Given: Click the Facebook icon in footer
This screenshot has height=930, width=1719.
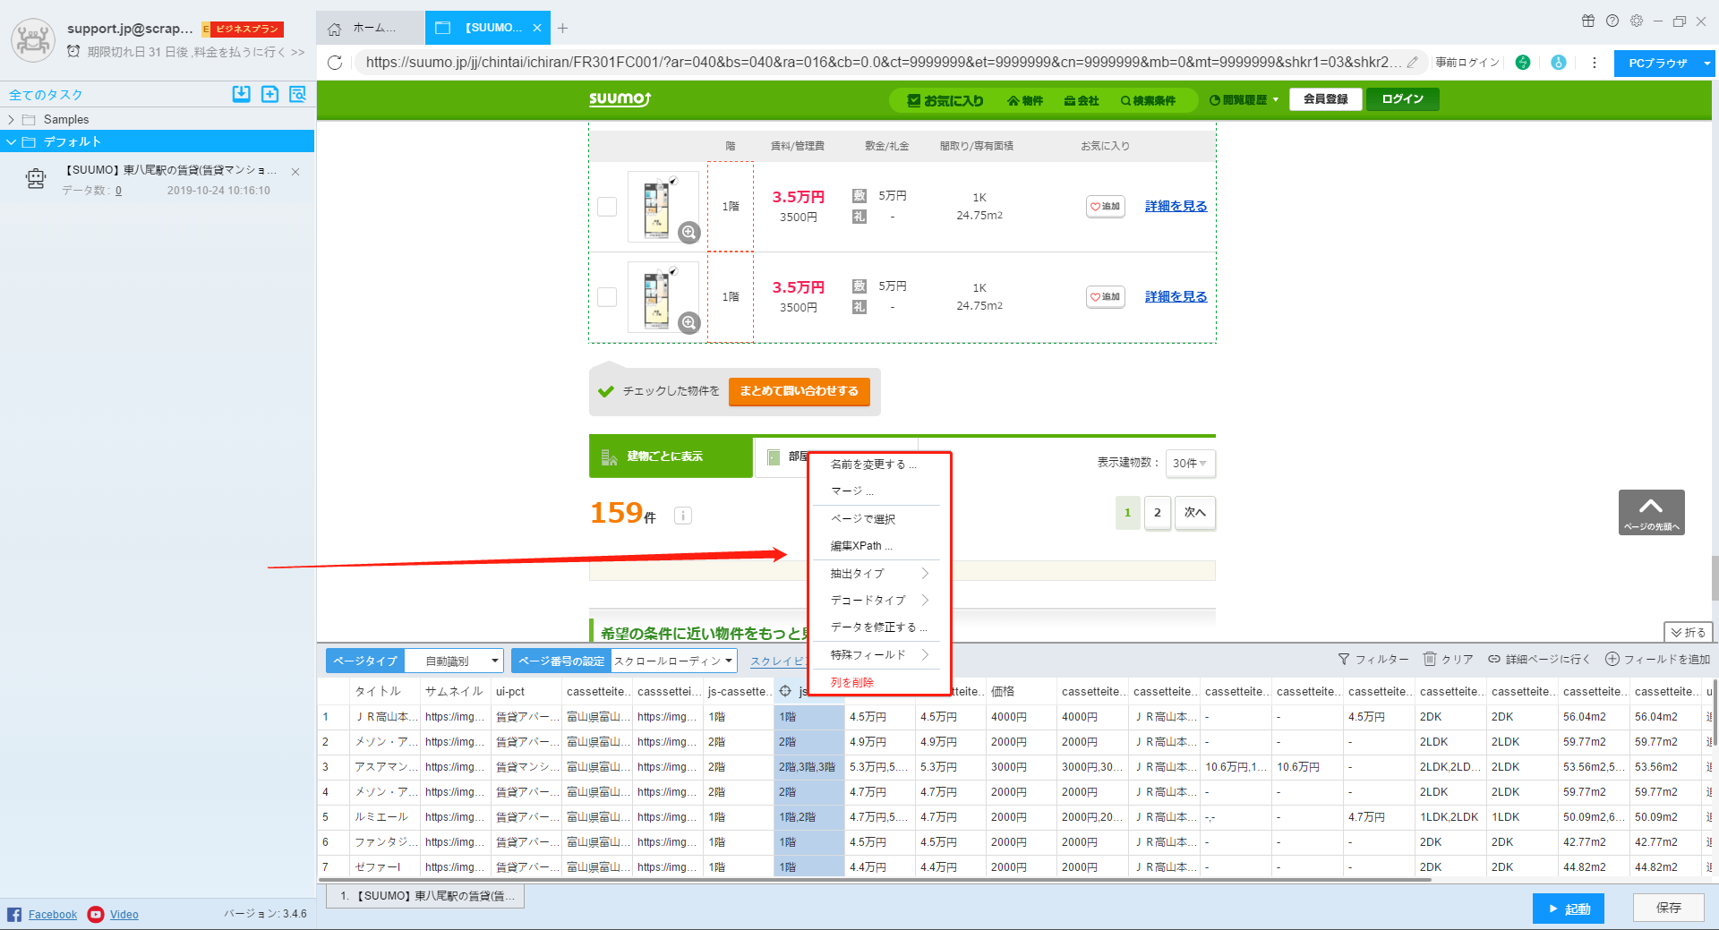Looking at the screenshot, I should coord(14,914).
